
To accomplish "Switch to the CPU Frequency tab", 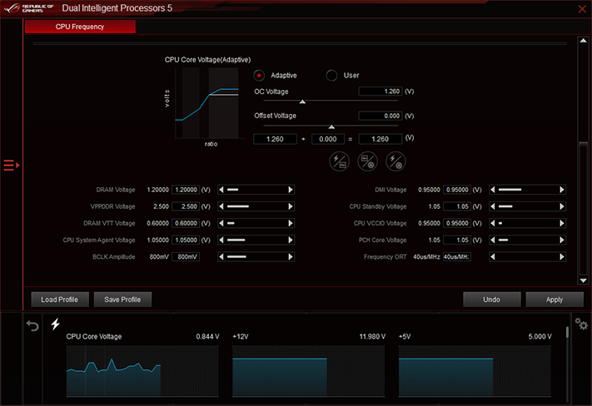I will point(80,27).
